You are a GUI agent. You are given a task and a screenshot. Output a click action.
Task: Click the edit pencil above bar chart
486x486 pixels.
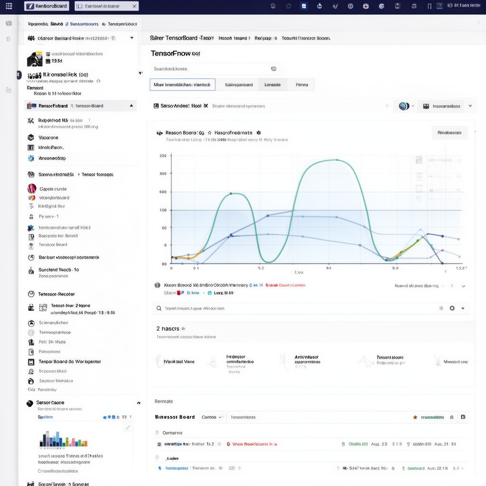pyautogui.click(x=128, y=428)
